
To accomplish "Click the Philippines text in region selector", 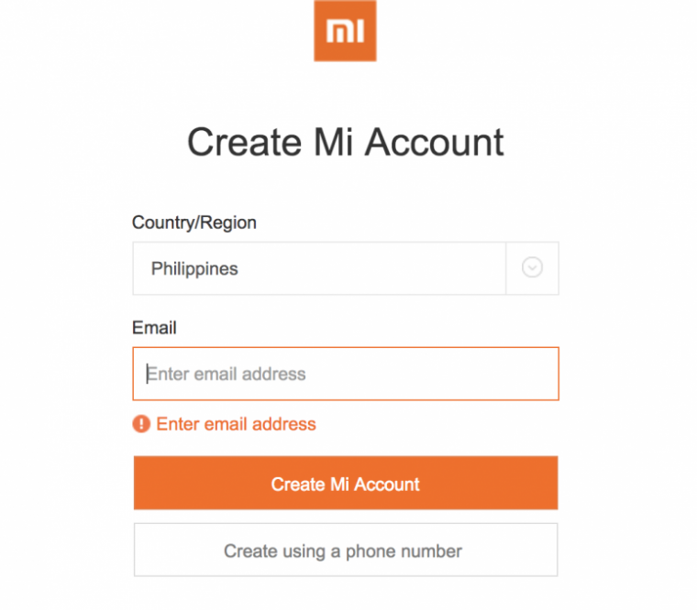I will [x=194, y=269].
